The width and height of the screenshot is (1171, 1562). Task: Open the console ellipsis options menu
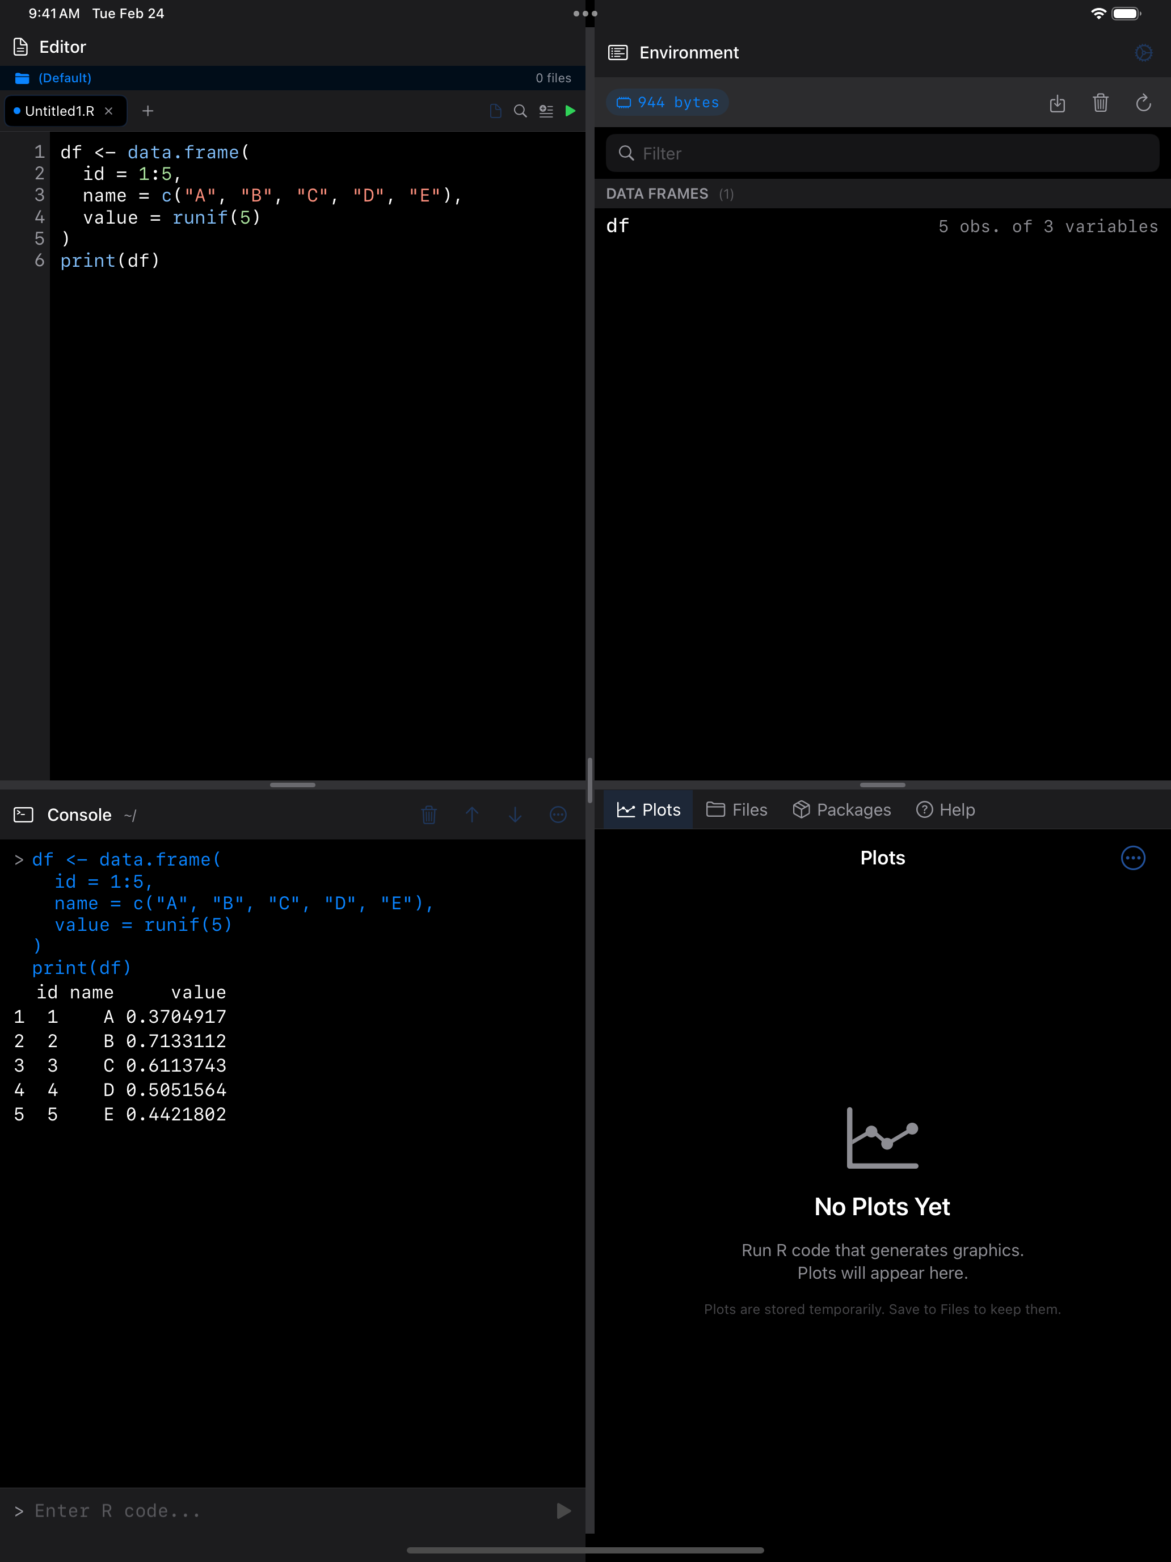[x=558, y=814]
